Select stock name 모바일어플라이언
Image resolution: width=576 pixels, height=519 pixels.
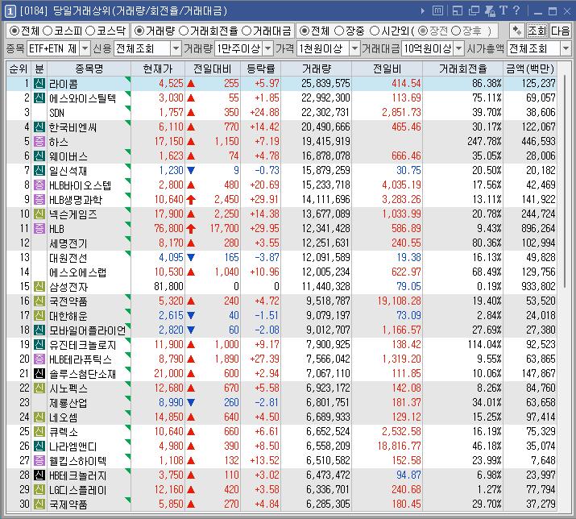point(88,330)
